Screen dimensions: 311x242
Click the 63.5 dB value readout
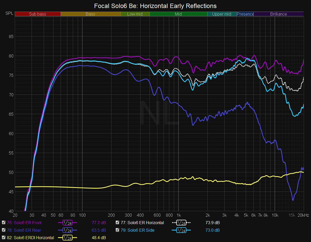(99, 230)
